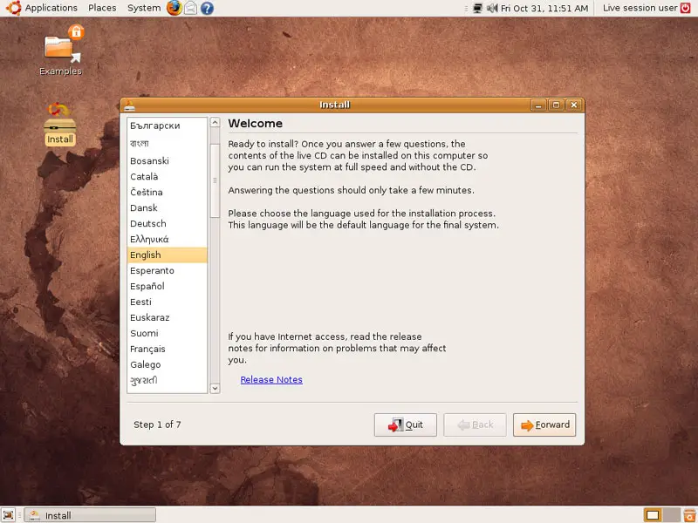Open the Places menu
This screenshot has height=523, width=698.
[102, 8]
